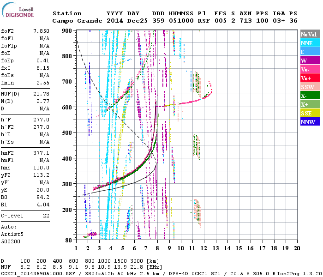Select the SSE yellow legend swatch
Image resolution: width=323 pixels, height=277 pixels.
pyautogui.click(x=310, y=113)
